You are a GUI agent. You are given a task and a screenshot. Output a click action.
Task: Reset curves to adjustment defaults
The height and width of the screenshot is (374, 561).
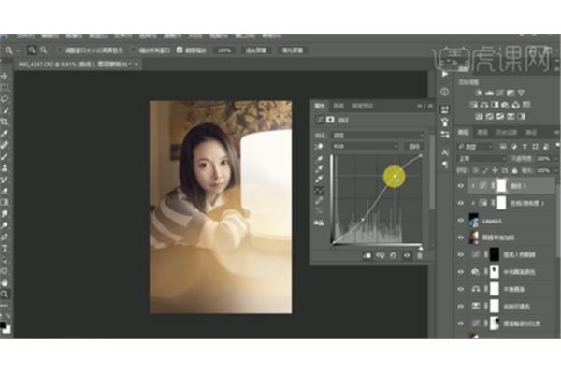pos(394,255)
